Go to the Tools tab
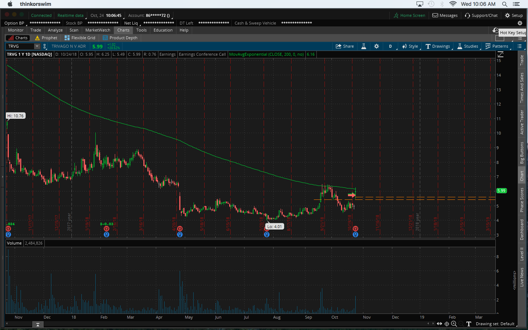 [x=142, y=30]
